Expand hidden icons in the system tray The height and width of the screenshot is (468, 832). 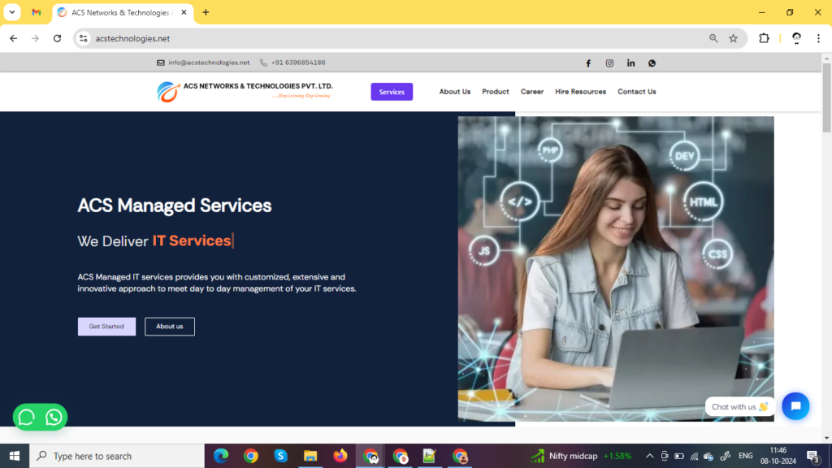coord(649,456)
